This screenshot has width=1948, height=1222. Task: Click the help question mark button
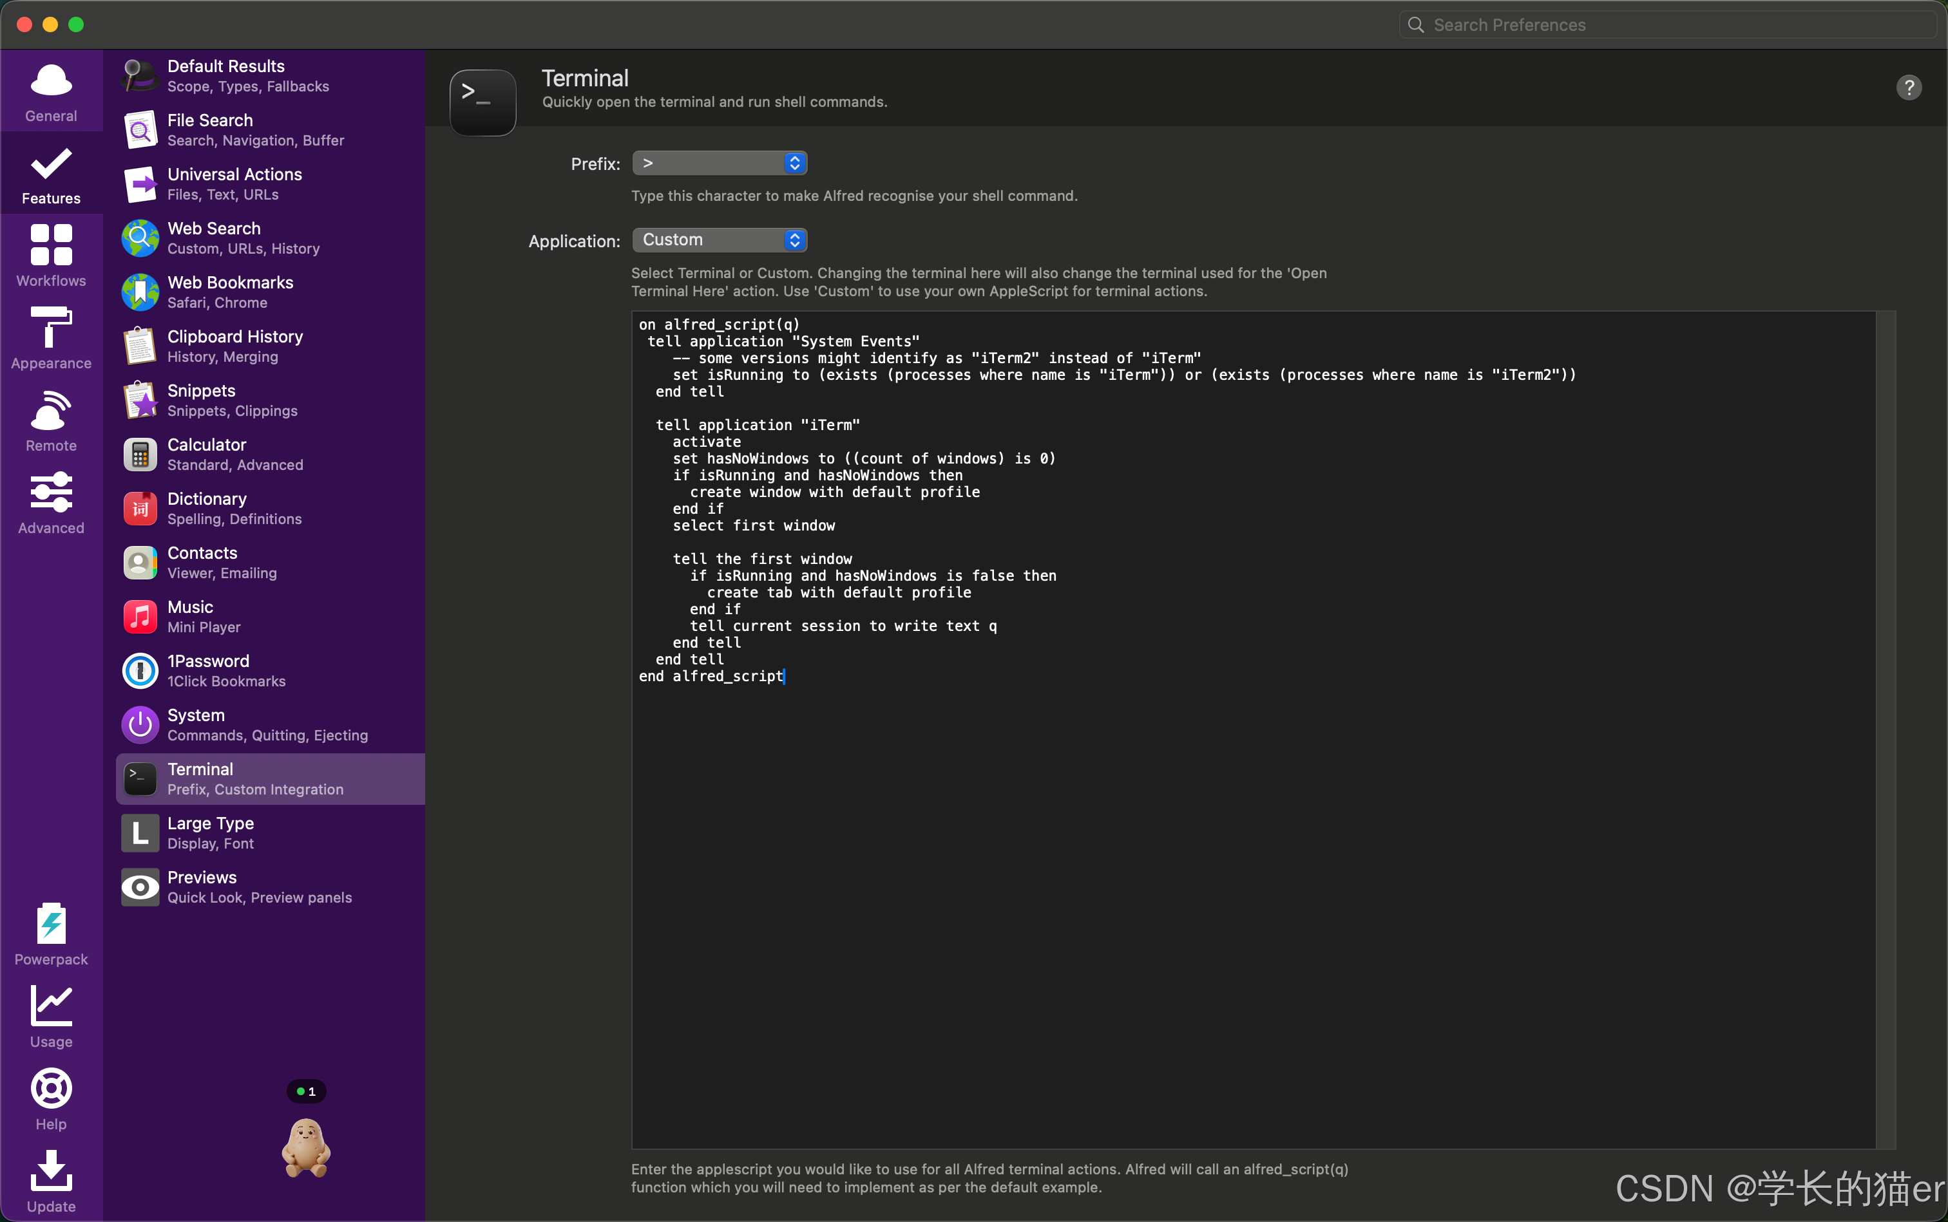pyautogui.click(x=1908, y=88)
